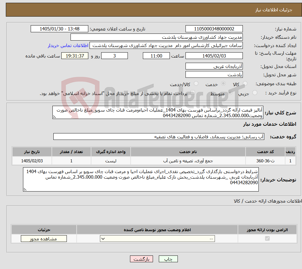
Task: Click the نام خدمت column header
Action: pyautogui.click(x=188, y=152)
